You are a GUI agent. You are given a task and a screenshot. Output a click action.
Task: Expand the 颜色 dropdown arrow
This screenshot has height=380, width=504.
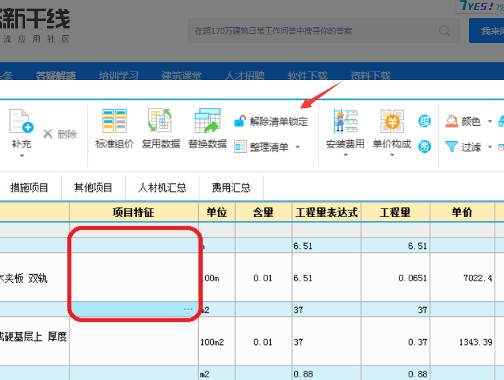click(490, 121)
